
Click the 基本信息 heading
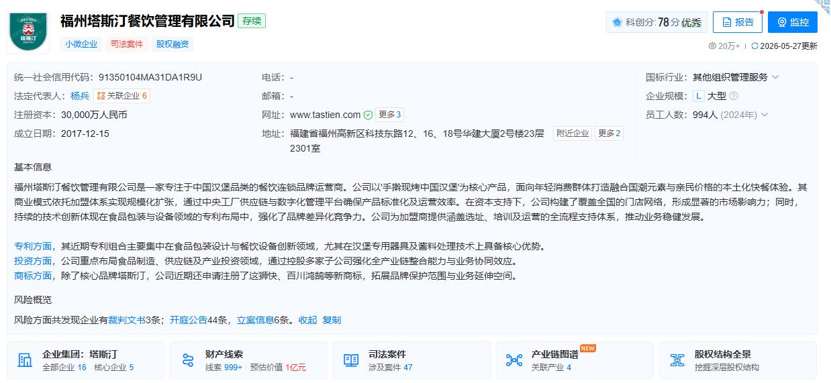(33, 166)
